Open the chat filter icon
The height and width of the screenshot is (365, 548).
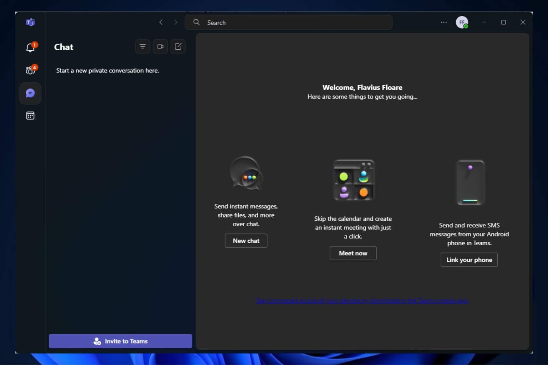(x=143, y=47)
